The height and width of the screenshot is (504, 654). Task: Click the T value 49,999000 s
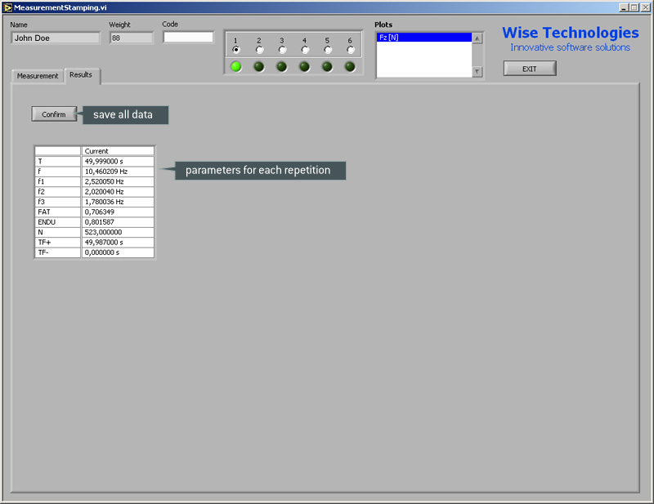coord(118,162)
